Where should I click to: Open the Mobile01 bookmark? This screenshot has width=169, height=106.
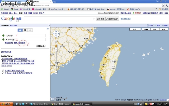(5, 9)
